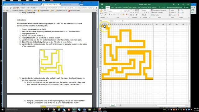
Task: Click the Excel Name Box field
Action: [x=105, y=21]
